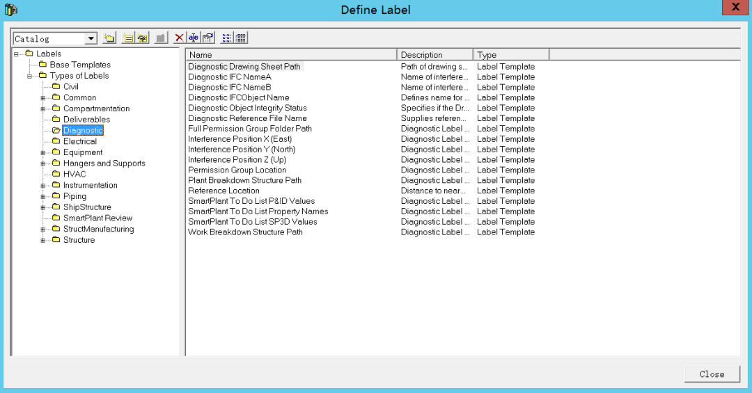Expand the Piping folder node
Image resolution: width=752 pixels, height=393 pixels.
[42, 196]
